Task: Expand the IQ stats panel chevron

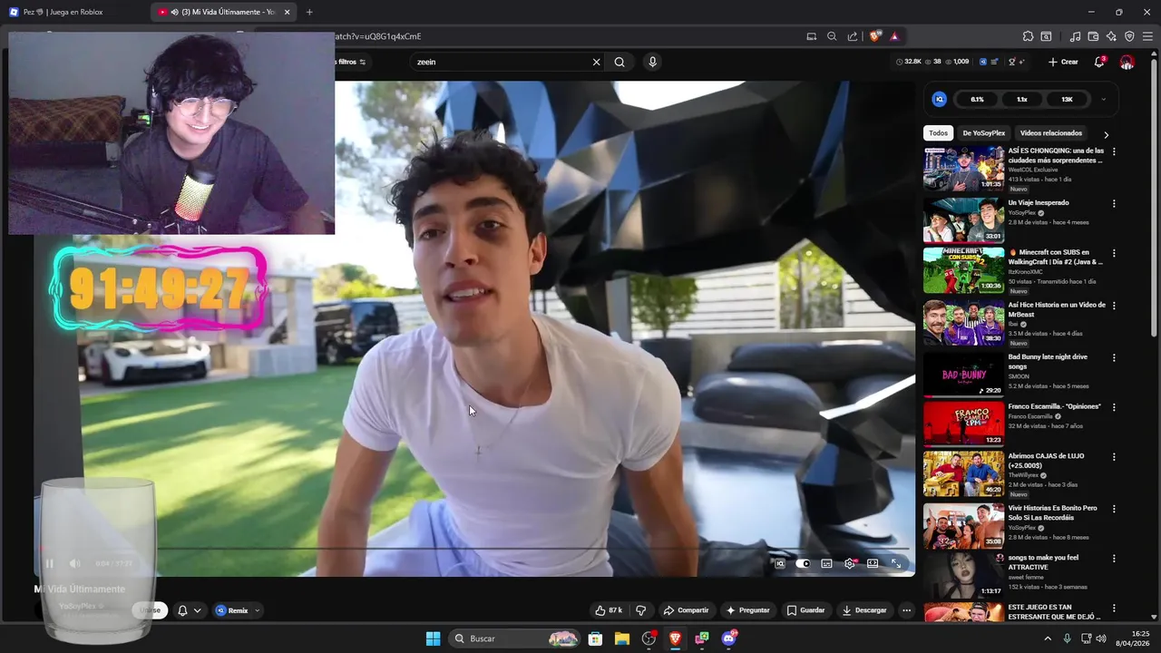Action: pos(1103,99)
